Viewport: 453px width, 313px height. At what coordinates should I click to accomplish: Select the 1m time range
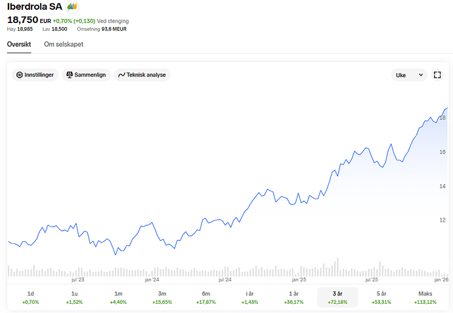118,297
